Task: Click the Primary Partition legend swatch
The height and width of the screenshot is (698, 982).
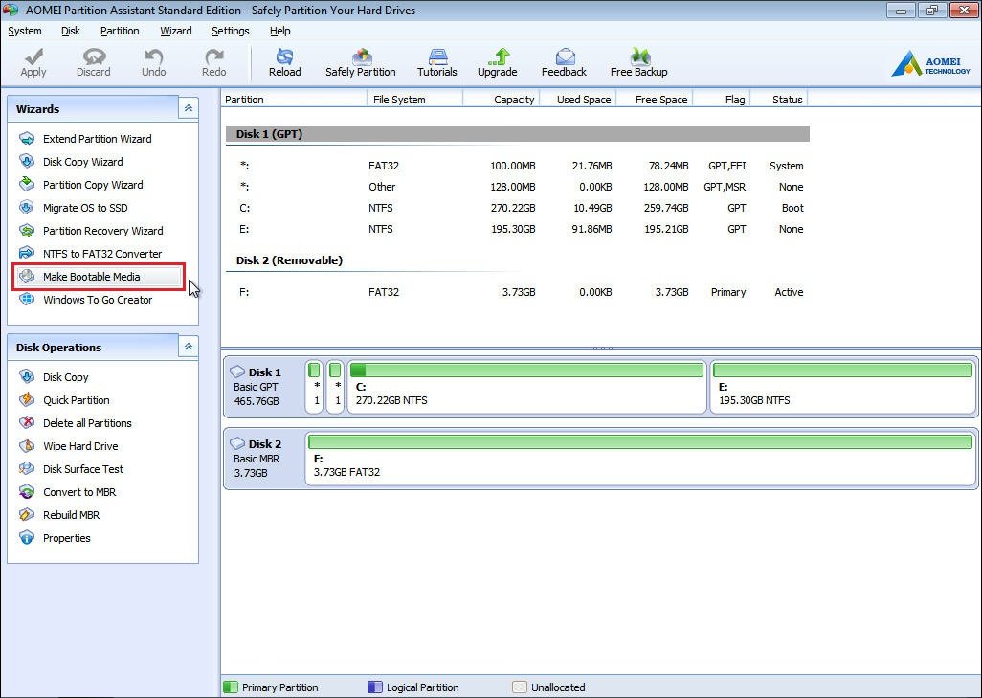Action: click(231, 687)
